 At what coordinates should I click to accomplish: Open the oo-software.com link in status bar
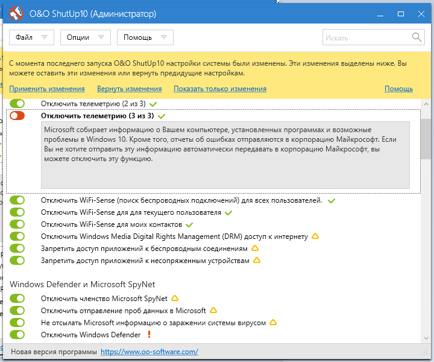149,352
